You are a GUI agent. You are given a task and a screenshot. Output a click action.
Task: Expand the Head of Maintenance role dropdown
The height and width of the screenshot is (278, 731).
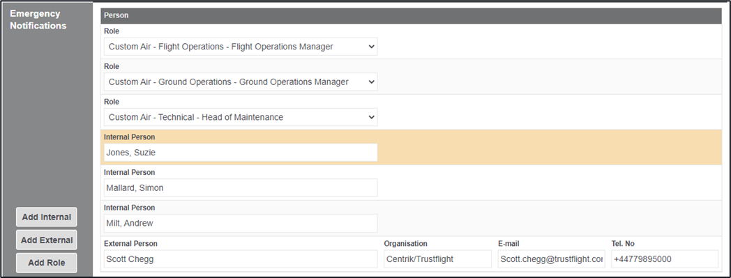pos(241,117)
